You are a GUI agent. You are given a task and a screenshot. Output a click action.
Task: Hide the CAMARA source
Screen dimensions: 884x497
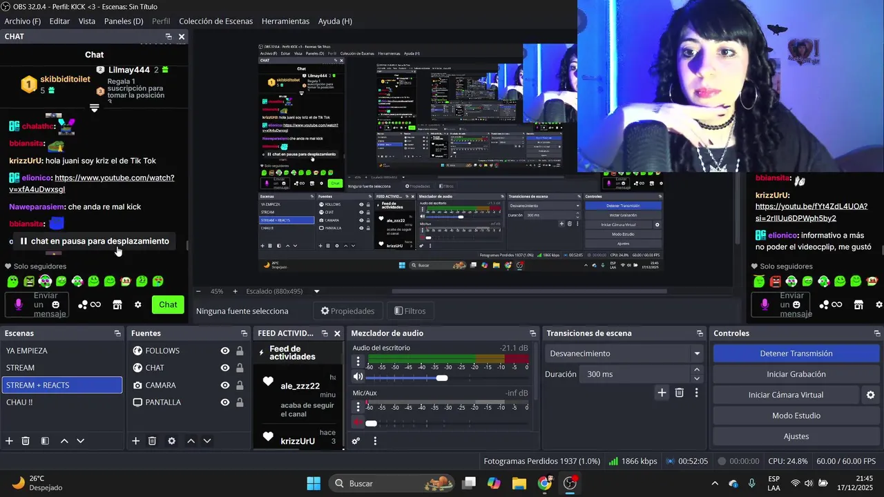(x=225, y=385)
